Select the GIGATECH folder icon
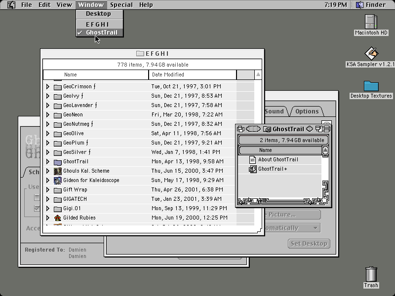The width and height of the screenshot is (395, 296). point(58,200)
